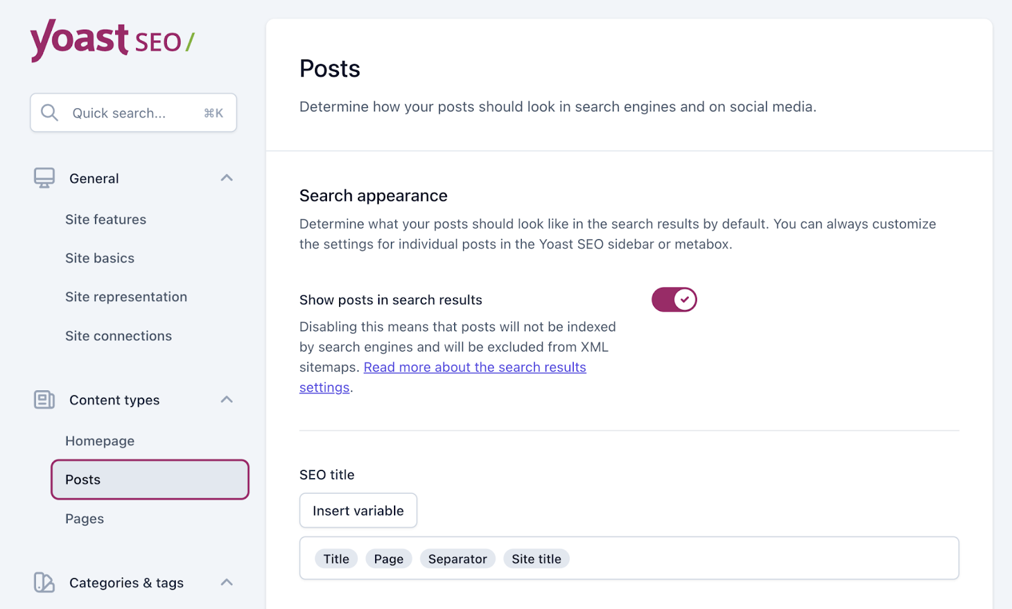Viewport: 1012px width, 609px height.
Task: Follow the search results settings link
Action: coord(474,367)
